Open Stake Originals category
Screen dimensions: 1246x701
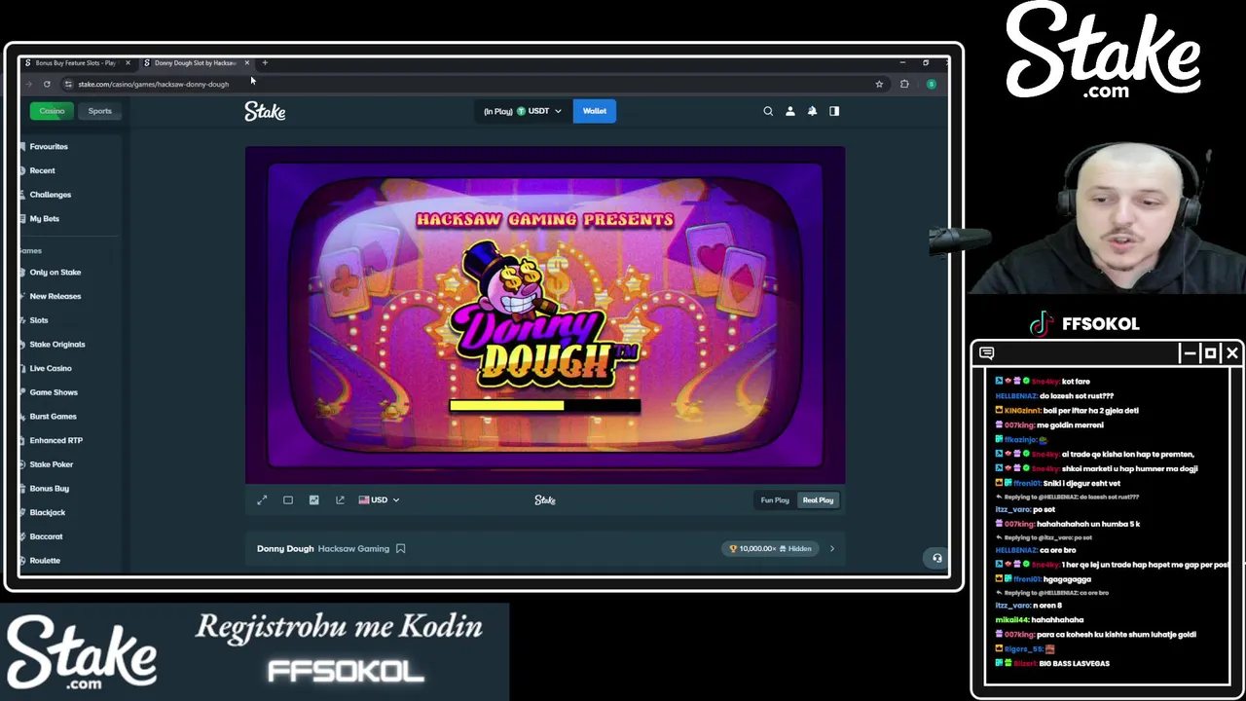[56, 345]
